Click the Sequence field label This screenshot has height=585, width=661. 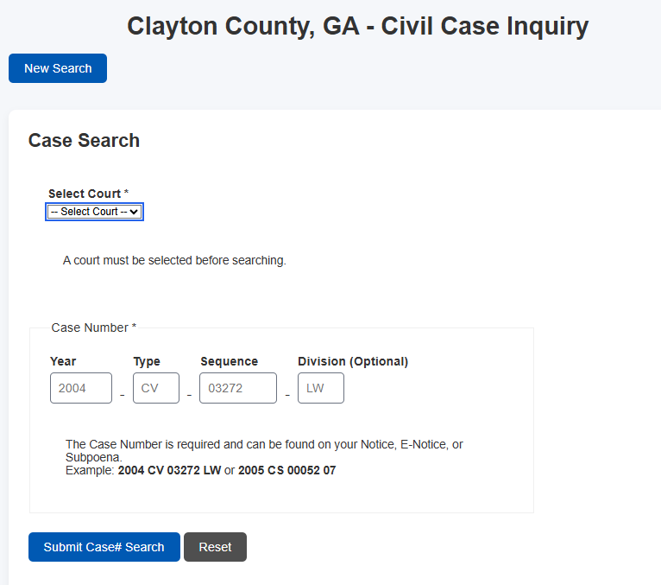tap(229, 361)
